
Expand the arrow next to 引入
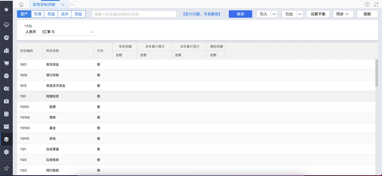[274, 14]
